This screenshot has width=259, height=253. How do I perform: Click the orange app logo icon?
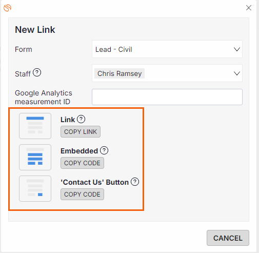click(7, 8)
